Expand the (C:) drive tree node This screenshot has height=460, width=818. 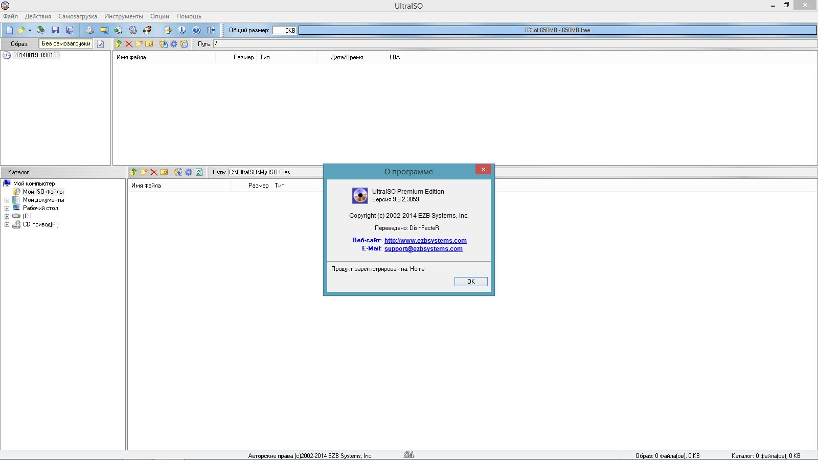point(7,216)
